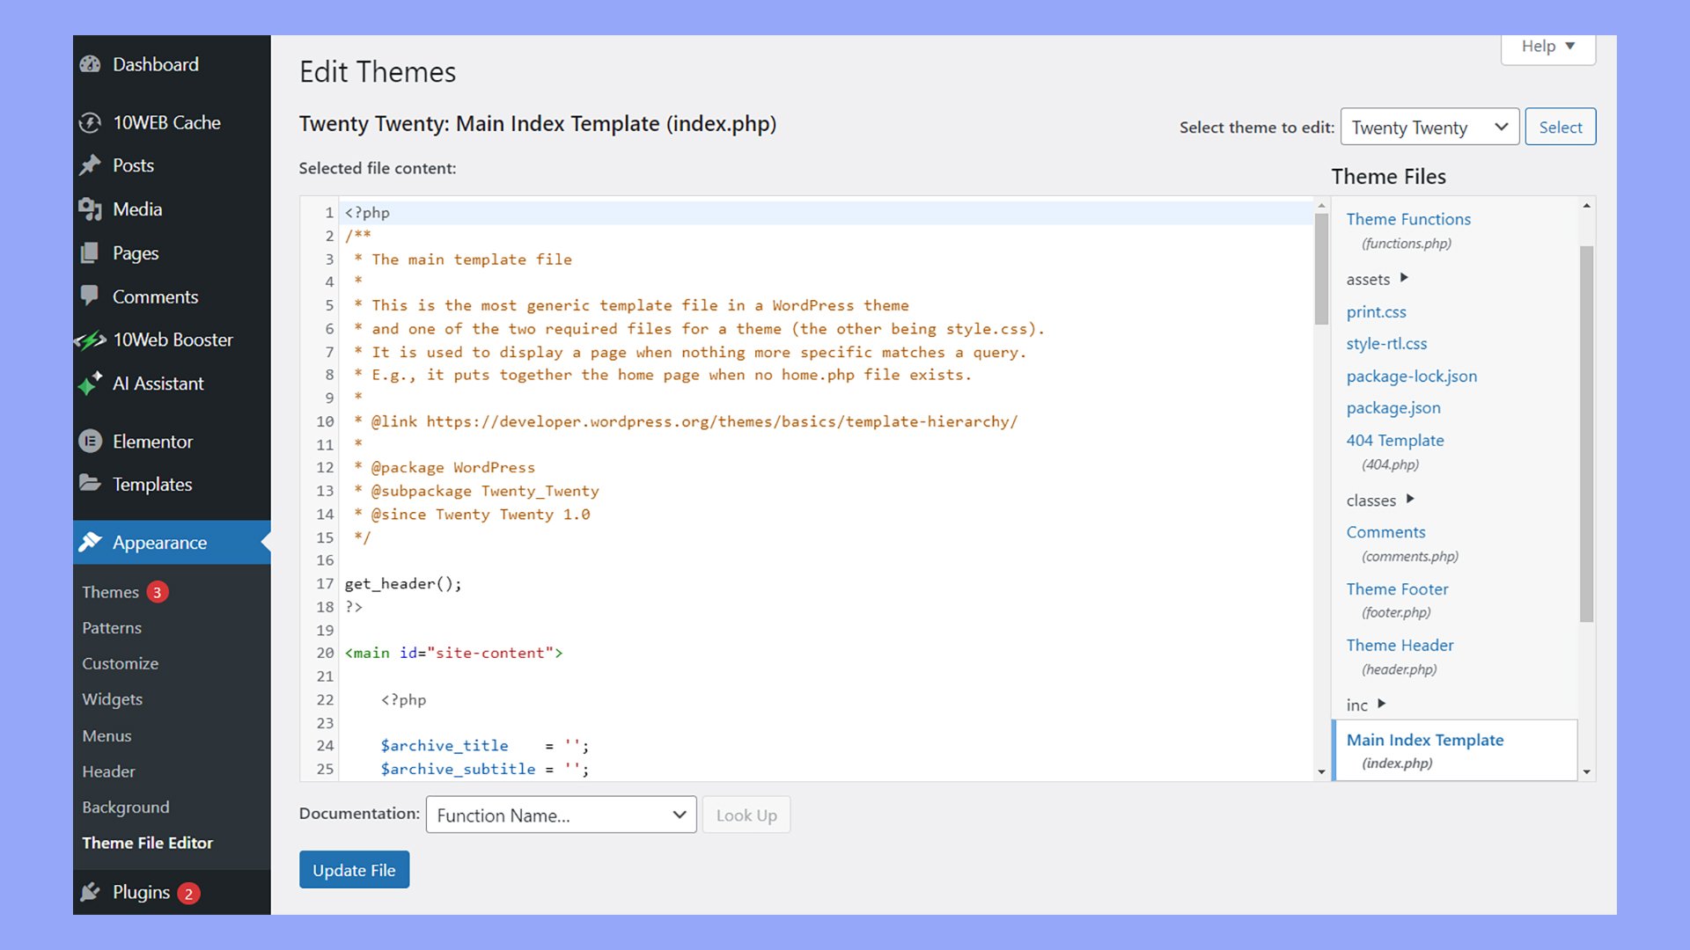Expand the assets folder in Theme Files

[1403, 278]
